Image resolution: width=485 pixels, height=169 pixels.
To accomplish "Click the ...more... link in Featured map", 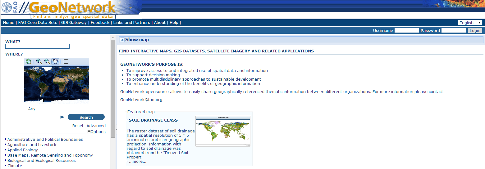I will 138,162.
